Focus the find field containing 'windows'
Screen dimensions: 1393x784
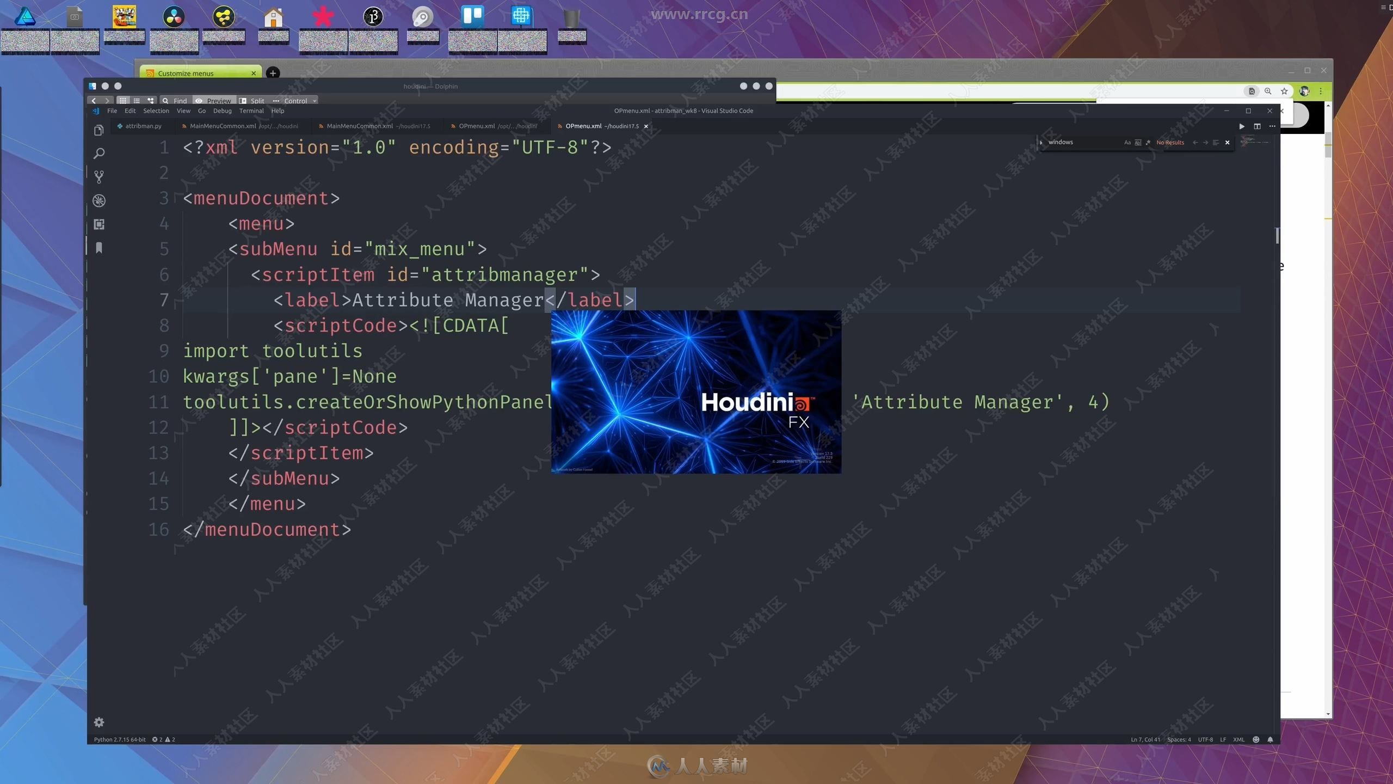tap(1083, 142)
